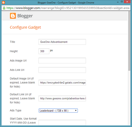This screenshot has width=132, height=127.
Task: Click the browser address bar URL
Action: (x=68, y=8)
